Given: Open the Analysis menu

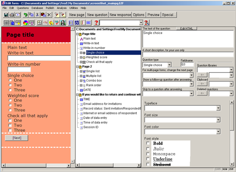Looking at the screenshot, I should pyautogui.click(x=62, y=8).
